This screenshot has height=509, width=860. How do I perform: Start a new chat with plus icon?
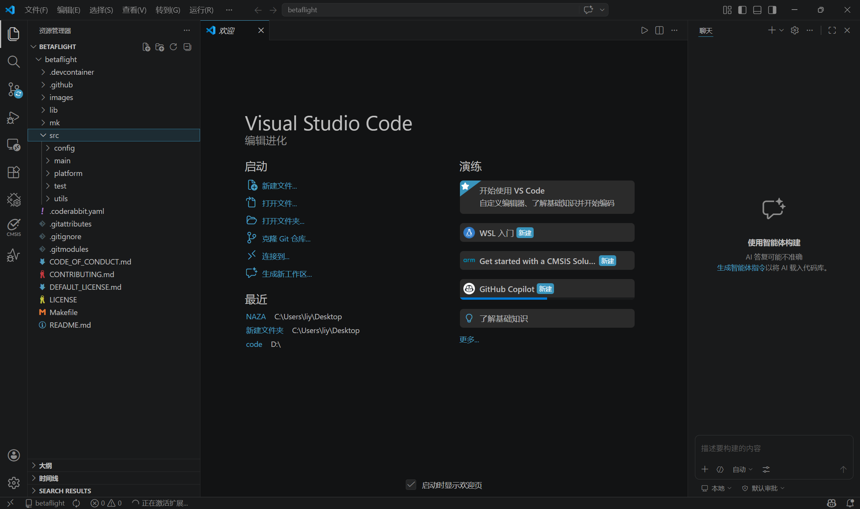[x=772, y=30]
